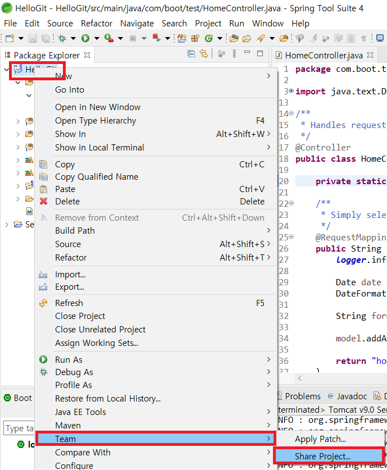Choose Copy Qualified Name from context menu
The height and width of the screenshot is (470, 387).
coord(156,177)
